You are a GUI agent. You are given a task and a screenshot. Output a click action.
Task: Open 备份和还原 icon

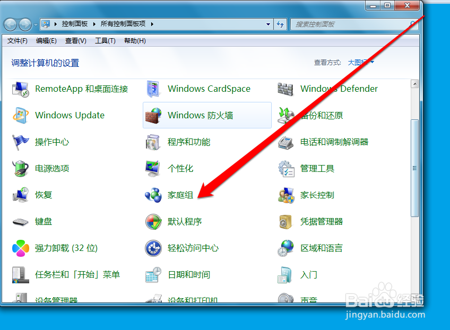coord(286,115)
